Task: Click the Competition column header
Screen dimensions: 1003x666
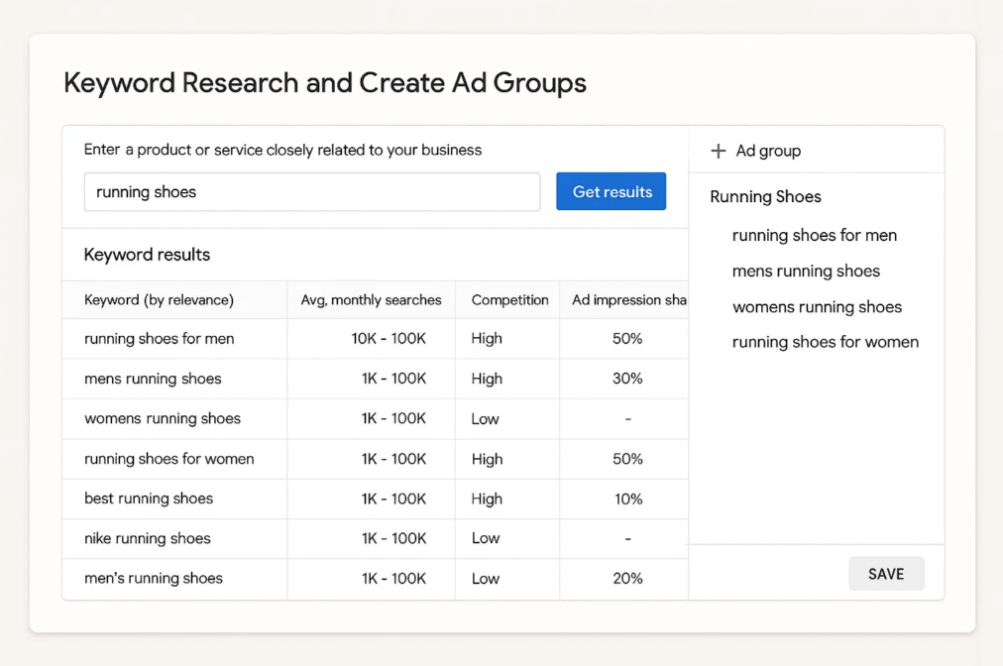Action: click(x=509, y=300)
